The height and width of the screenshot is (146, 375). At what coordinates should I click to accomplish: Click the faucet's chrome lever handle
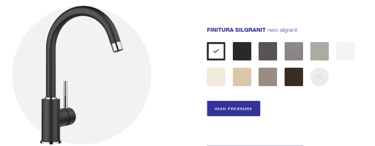click(65, 94)
